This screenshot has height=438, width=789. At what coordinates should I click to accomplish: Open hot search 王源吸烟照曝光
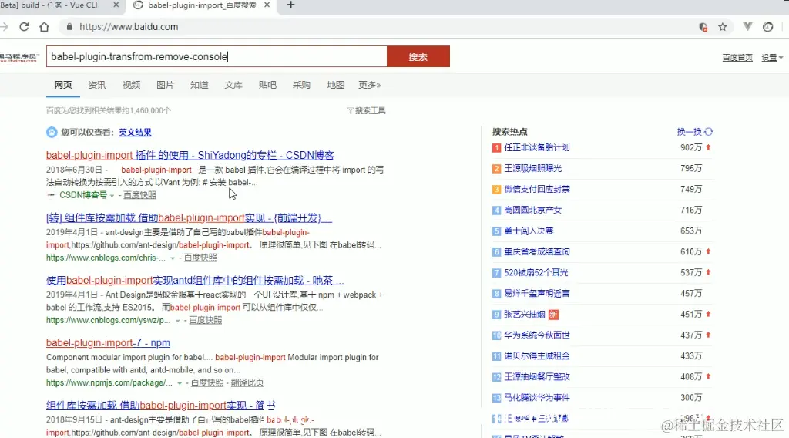point(533,168)
